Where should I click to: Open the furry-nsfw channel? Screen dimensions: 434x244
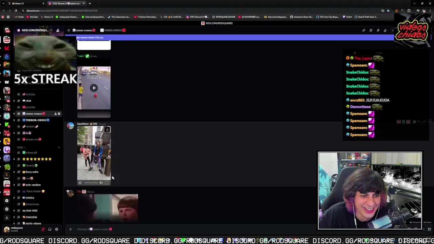pos(38,172)
